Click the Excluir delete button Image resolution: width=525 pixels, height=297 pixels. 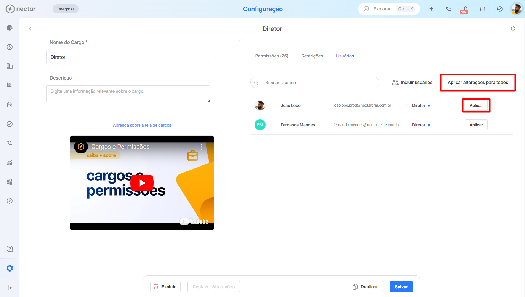(x=165, y=287)
